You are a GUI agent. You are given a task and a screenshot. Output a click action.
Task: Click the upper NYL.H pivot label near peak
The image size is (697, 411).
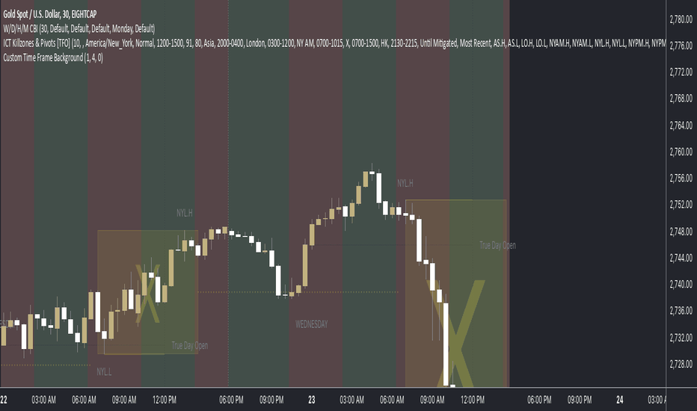coord(405,183)
